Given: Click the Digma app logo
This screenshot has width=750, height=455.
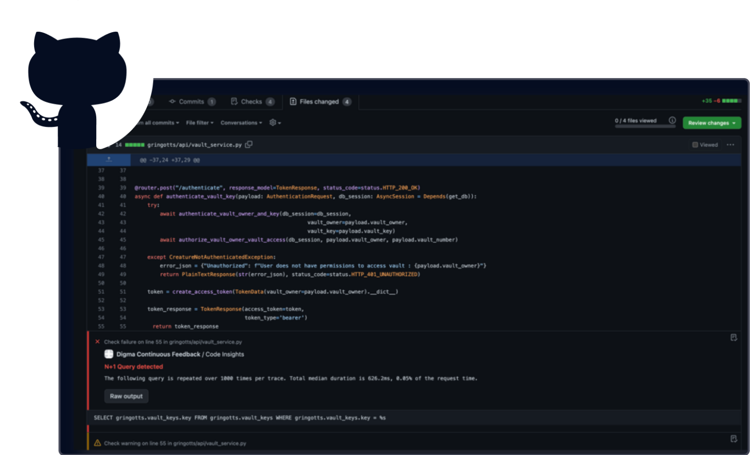Looking at the screenshot, I should pyautogui.click(x=109, y=354).
